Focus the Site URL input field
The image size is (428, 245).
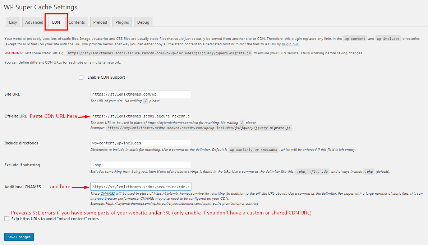(x=141, y=94)
